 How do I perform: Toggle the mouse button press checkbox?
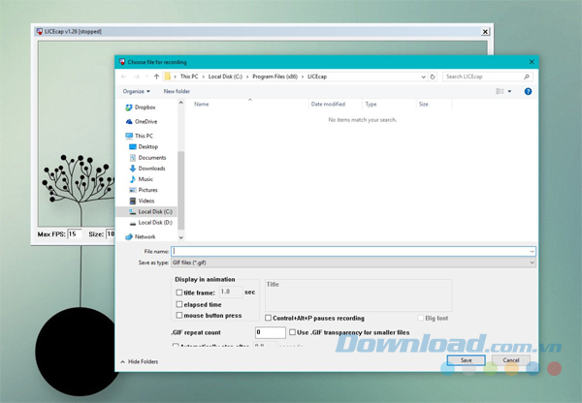[x=178, y=315]
